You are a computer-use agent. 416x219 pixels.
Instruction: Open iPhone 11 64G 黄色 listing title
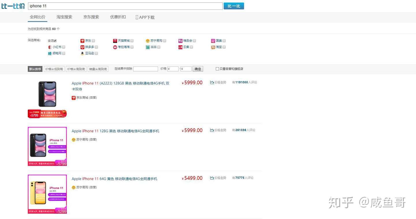(114, 179)
